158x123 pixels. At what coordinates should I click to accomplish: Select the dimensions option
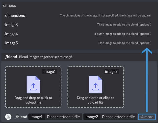pos(78,16)
